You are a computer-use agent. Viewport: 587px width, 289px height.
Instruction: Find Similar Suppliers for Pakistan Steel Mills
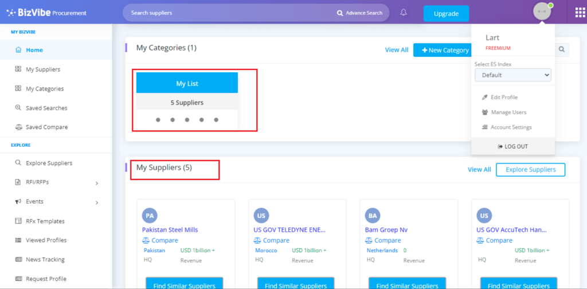184,283
